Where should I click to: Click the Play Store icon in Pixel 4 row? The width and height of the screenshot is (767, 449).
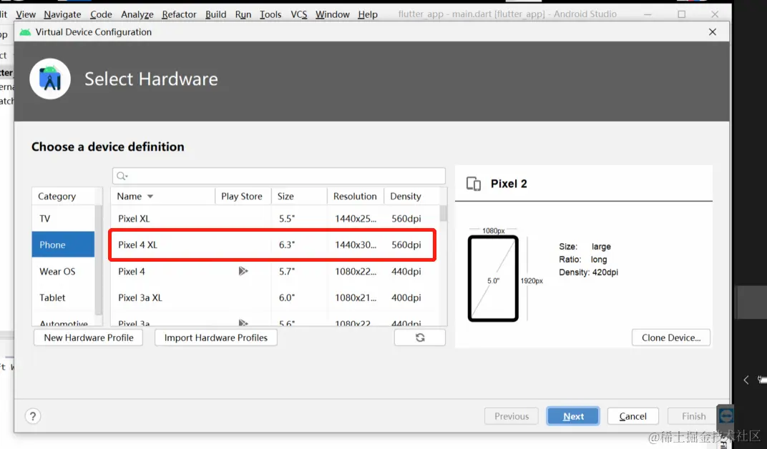pos(243,271)
